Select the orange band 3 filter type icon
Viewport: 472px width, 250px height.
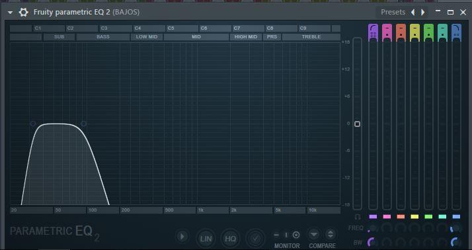pyautogui.click(x=401, y=32)
